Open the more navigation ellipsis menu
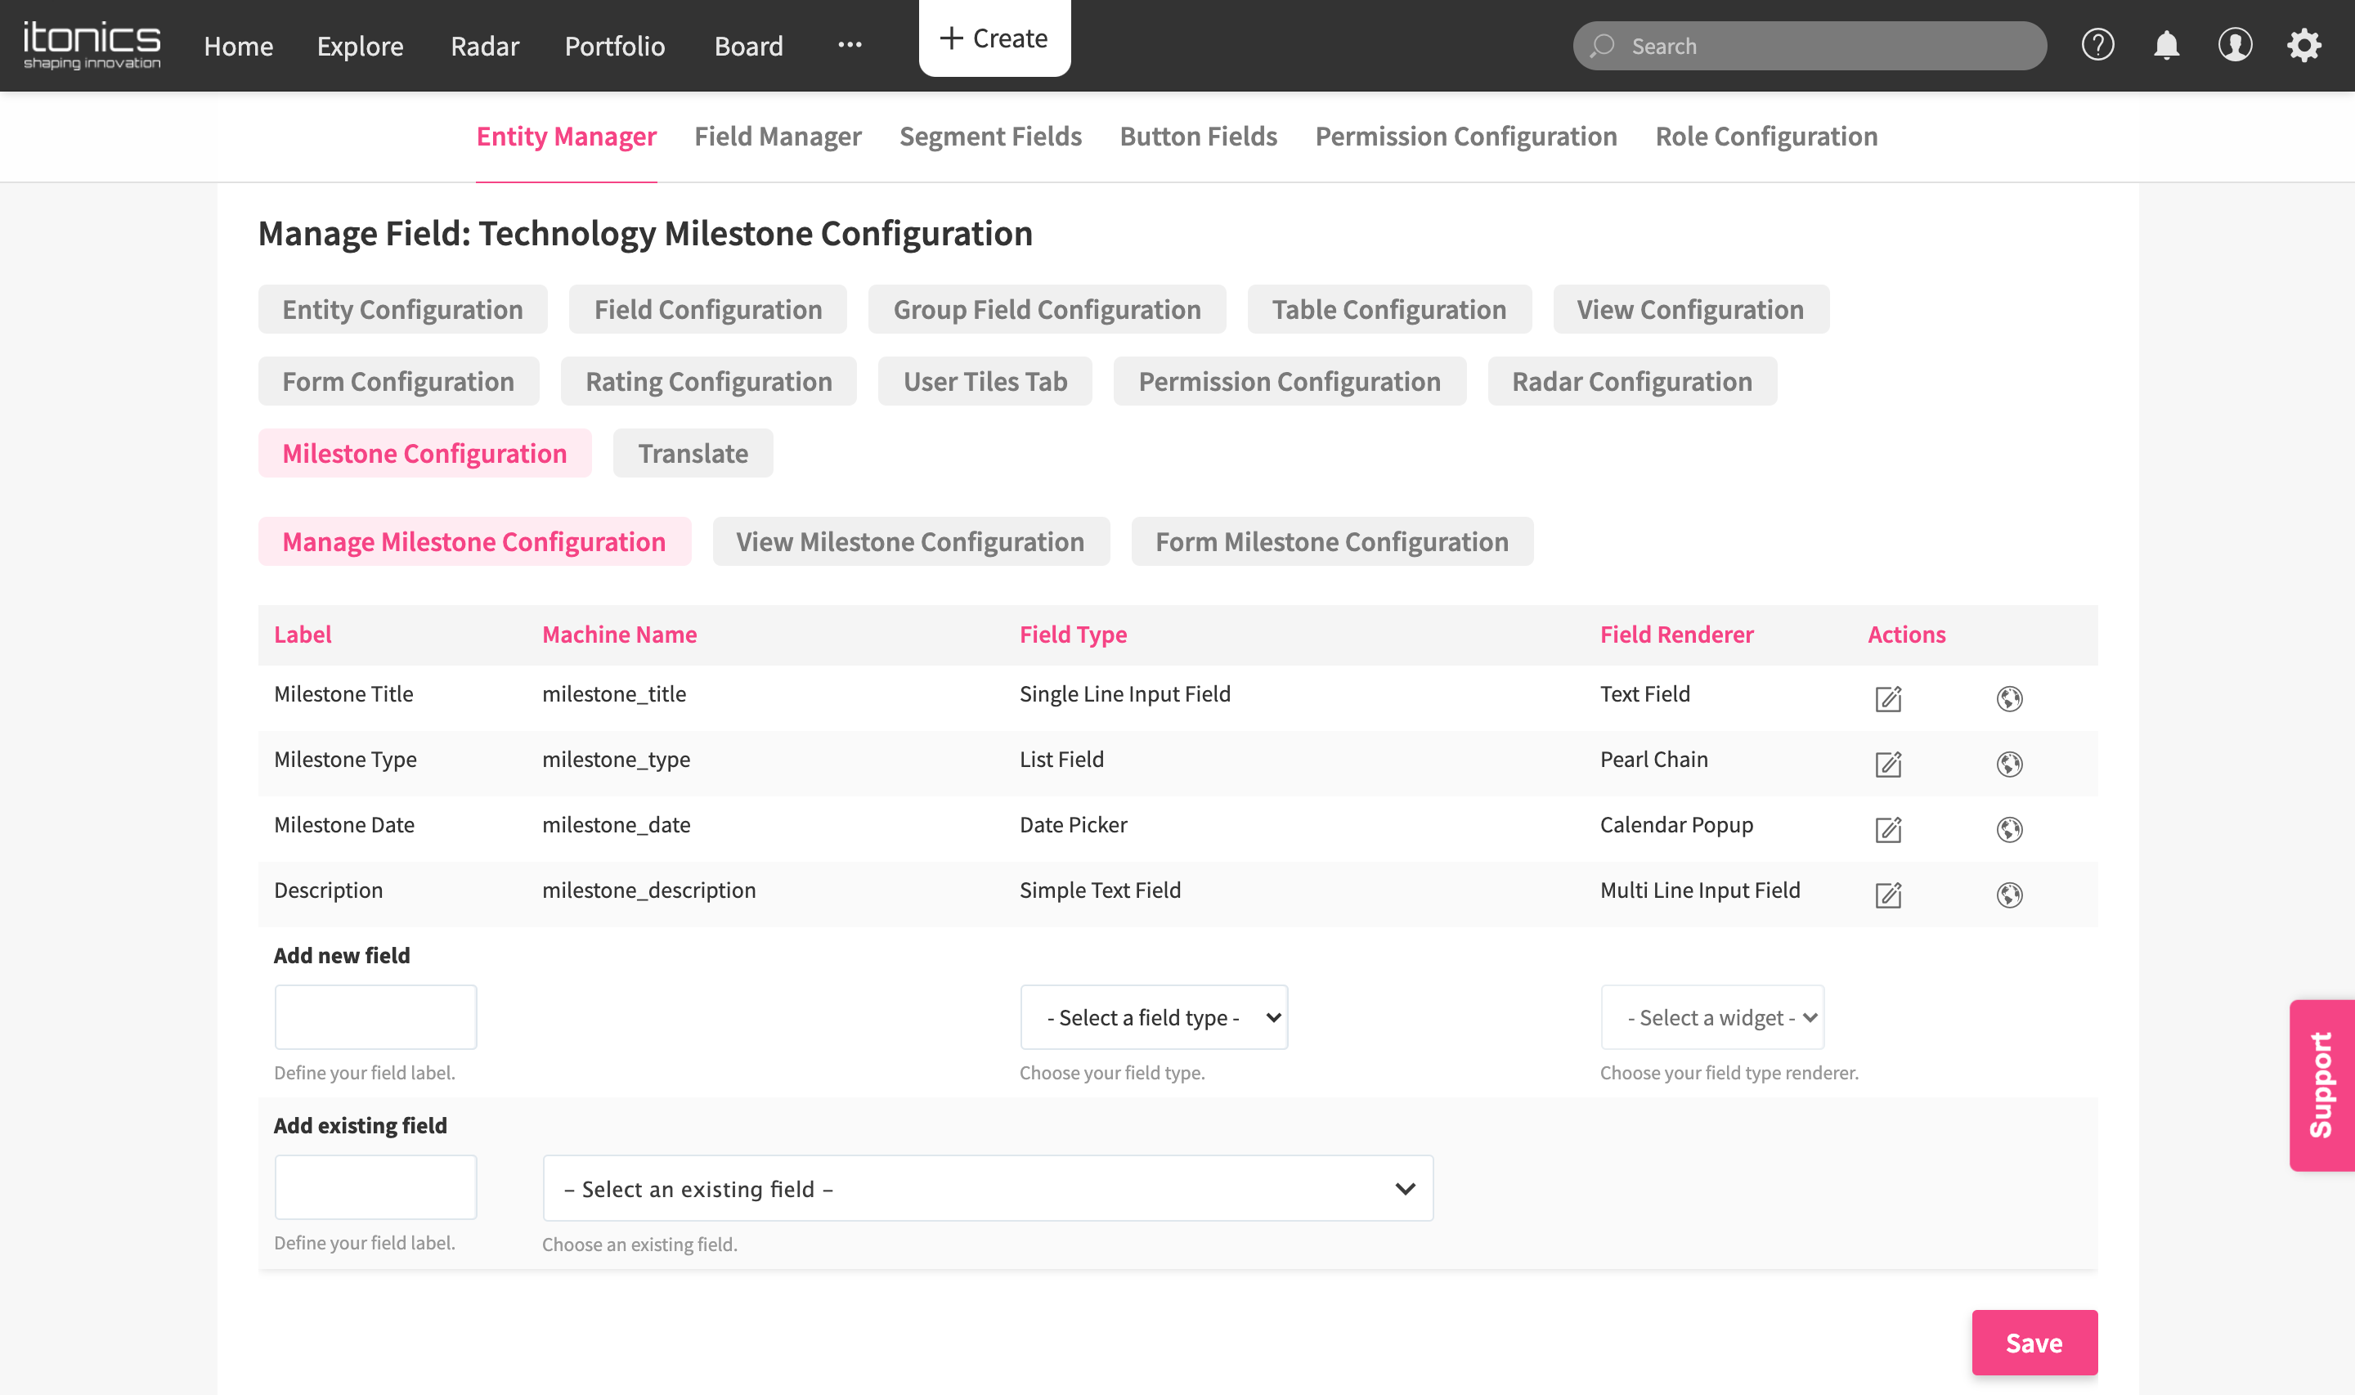Viewport: 2355px width, 1395px height. tap(850, 45)
